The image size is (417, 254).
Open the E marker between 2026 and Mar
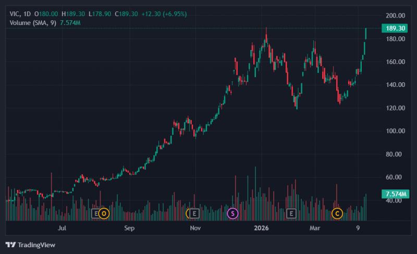click(291, 213)
